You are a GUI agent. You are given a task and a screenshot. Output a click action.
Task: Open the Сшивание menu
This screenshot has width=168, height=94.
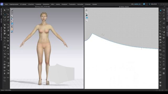click(38, 4)
